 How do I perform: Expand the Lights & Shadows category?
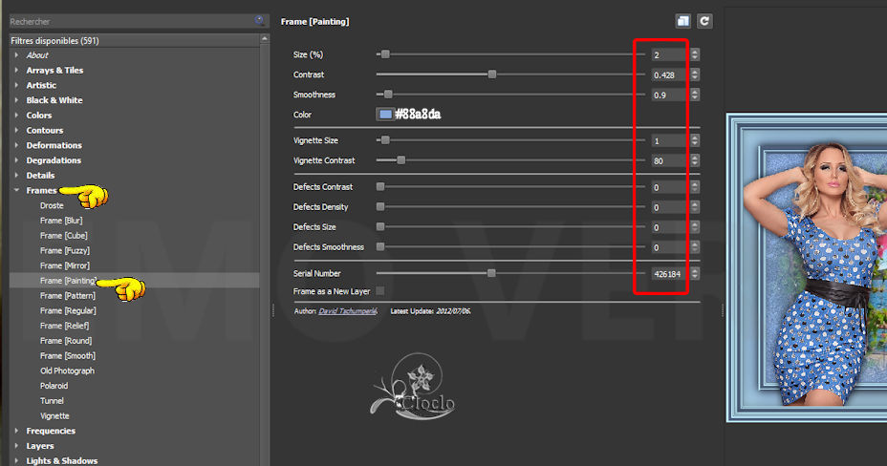[x=16, y=461]
